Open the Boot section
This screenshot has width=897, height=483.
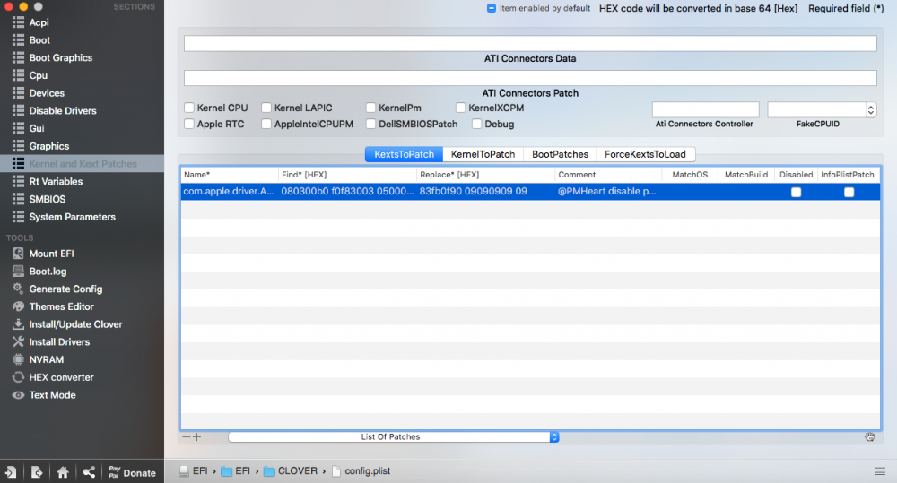coord(39,40)
